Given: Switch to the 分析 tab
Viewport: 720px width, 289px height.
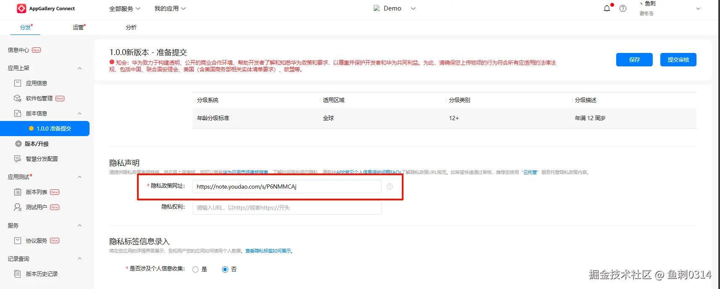Looking at the screenshot, I should [x=131, y=27].
